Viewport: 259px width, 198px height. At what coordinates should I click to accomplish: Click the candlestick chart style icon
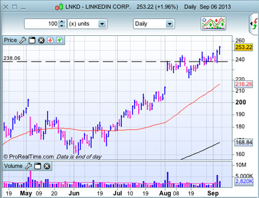(59, 7)
